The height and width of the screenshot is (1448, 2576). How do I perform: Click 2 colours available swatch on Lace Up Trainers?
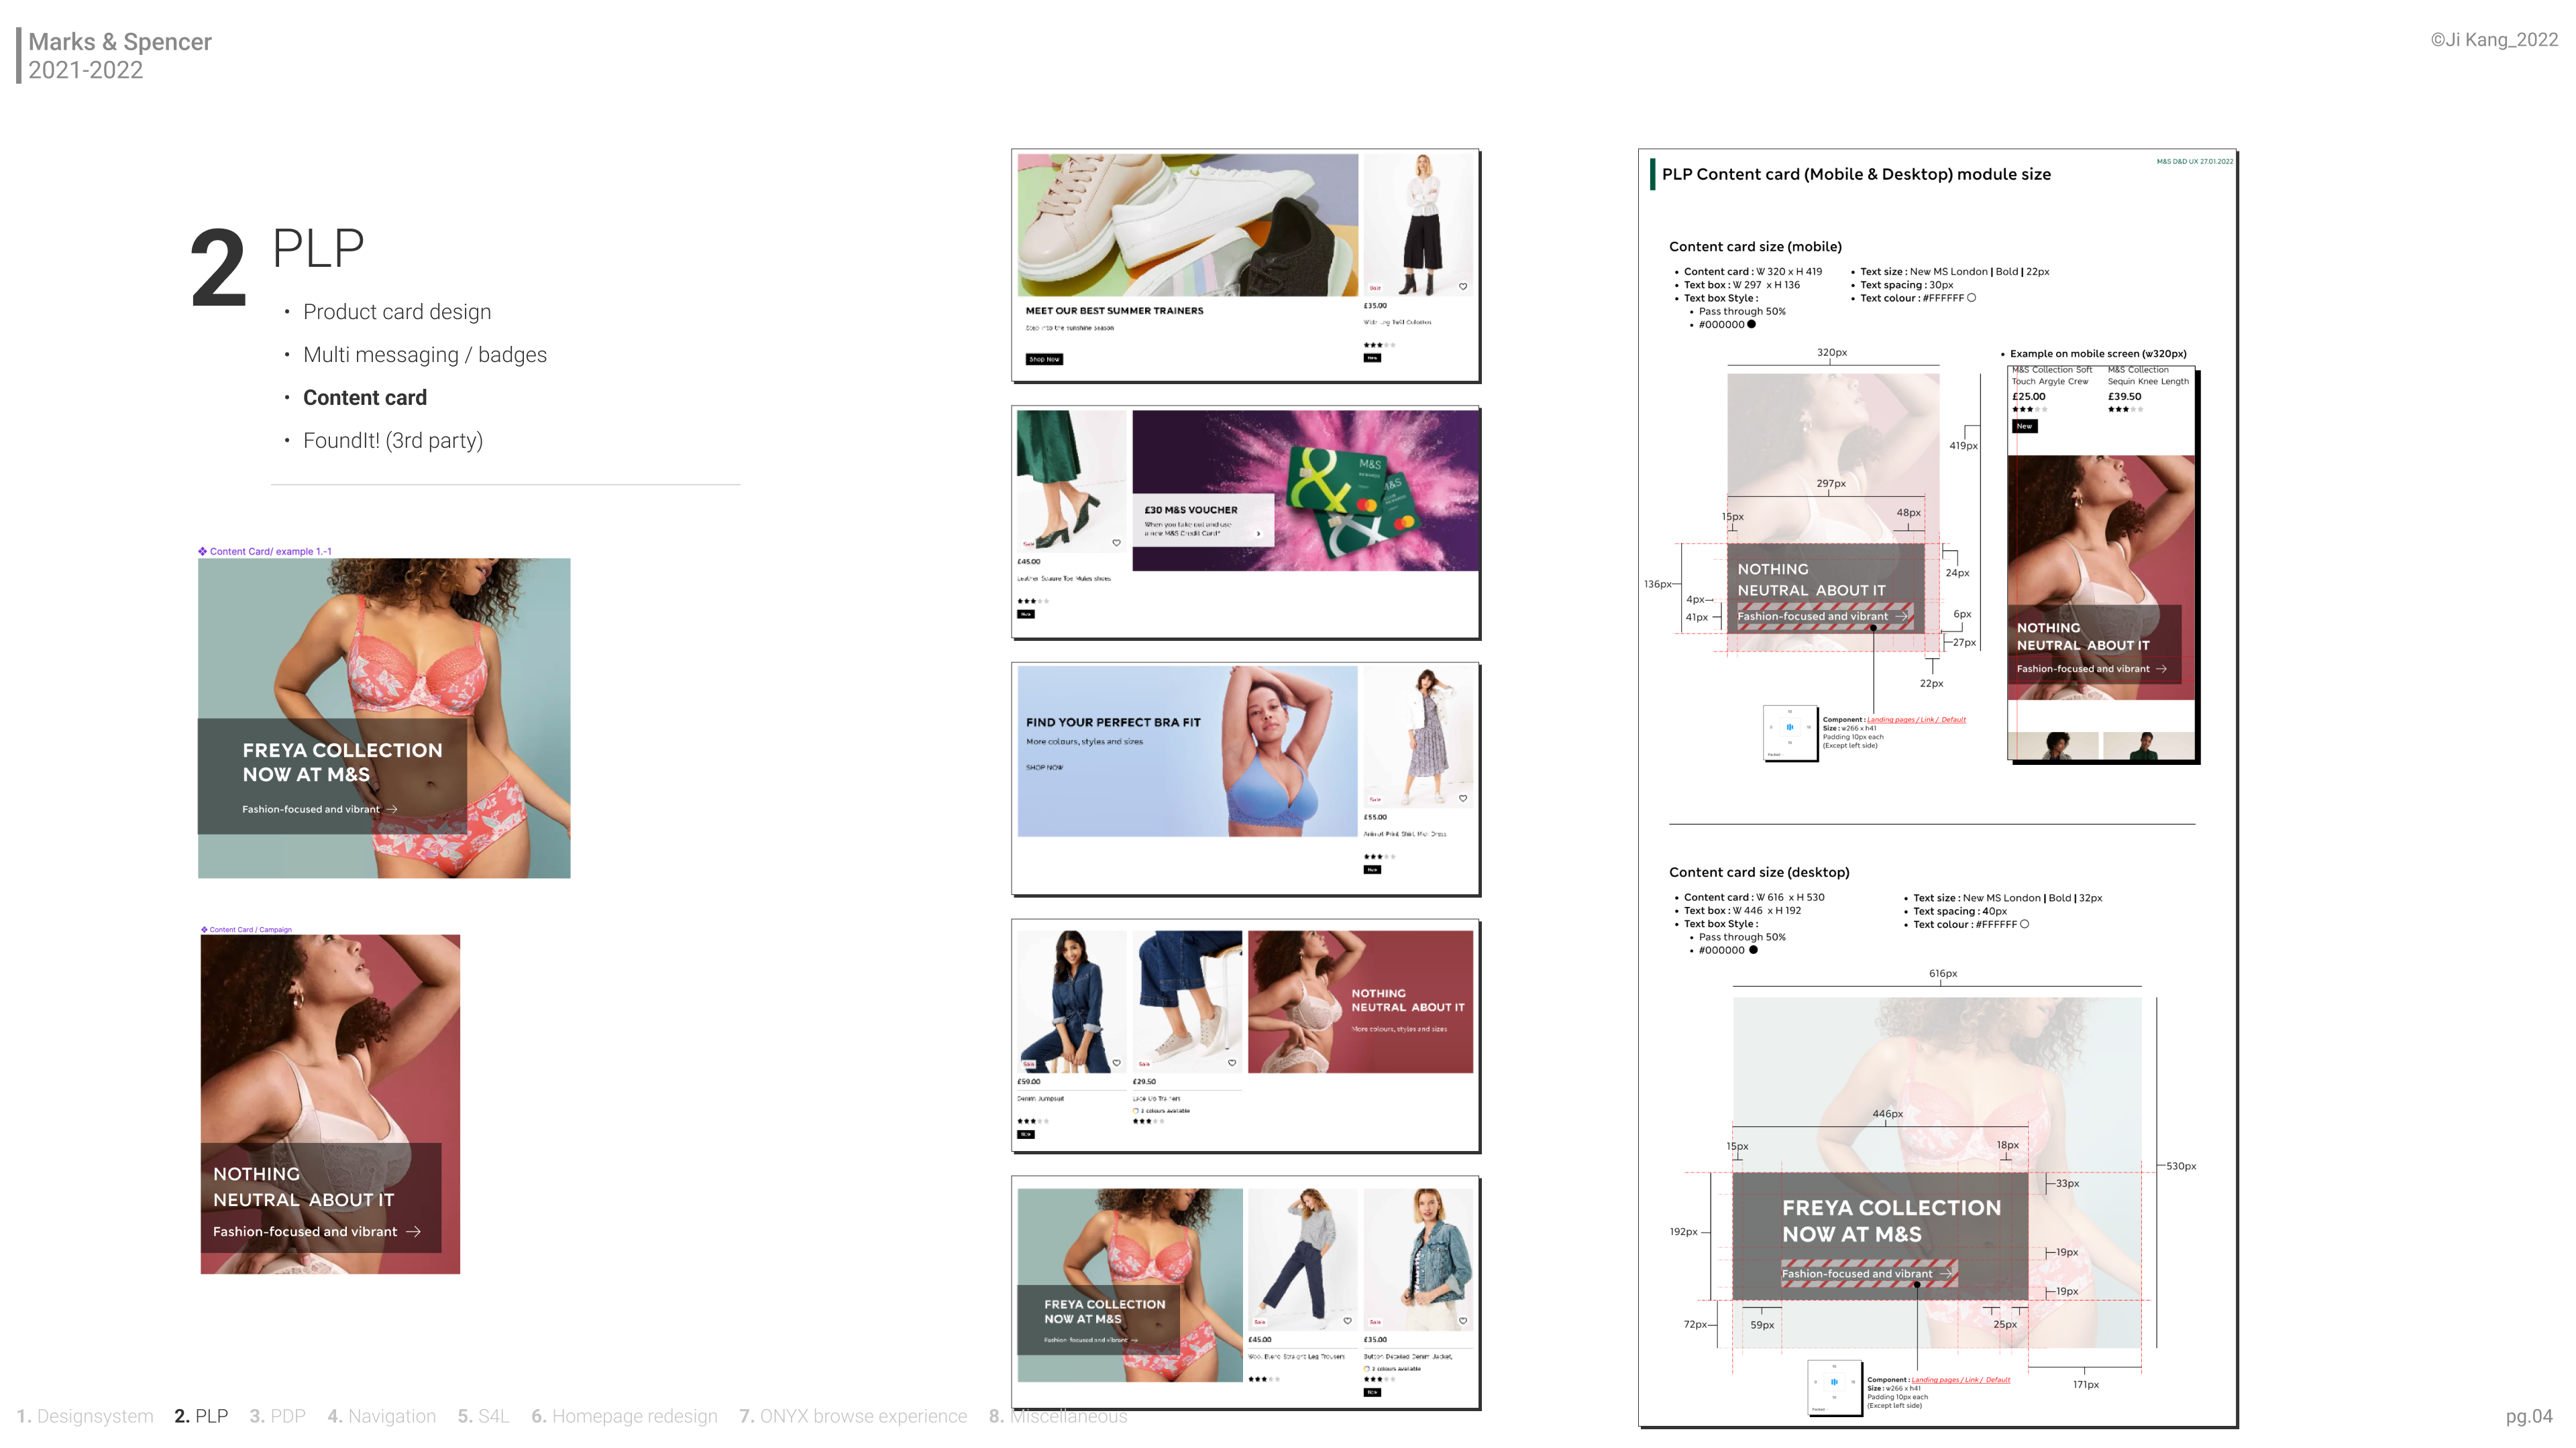click(x=1136, y=1110)
